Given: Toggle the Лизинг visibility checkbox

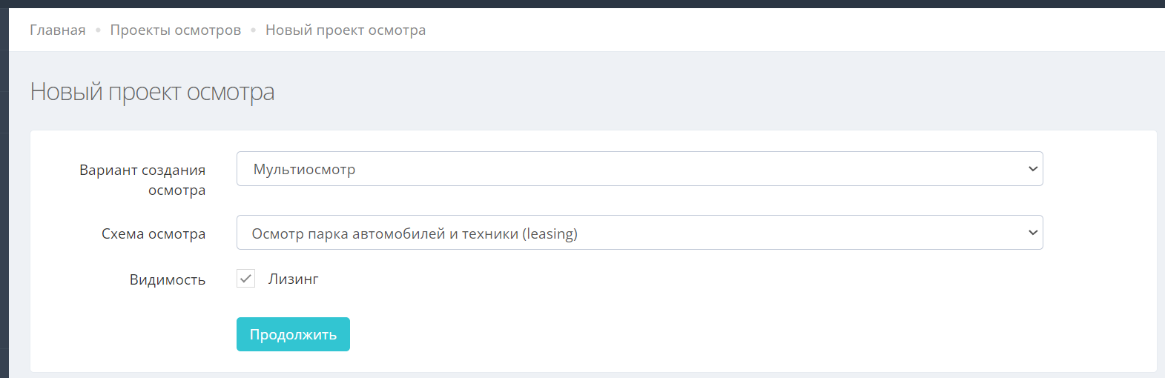Looking at the screenshot, I should tap(245, 279).
